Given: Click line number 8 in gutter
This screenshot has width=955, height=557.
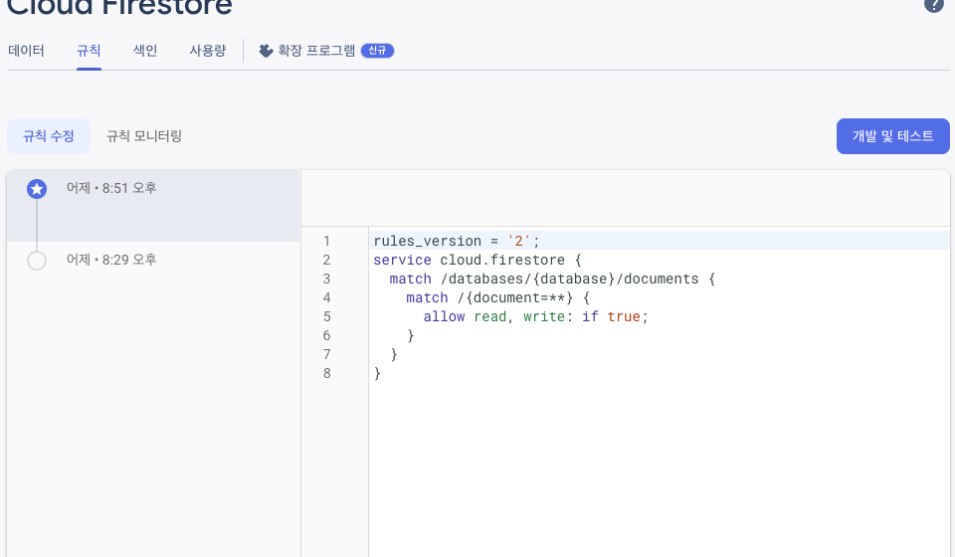Looking at the screenshot, I should click(327, 373).
